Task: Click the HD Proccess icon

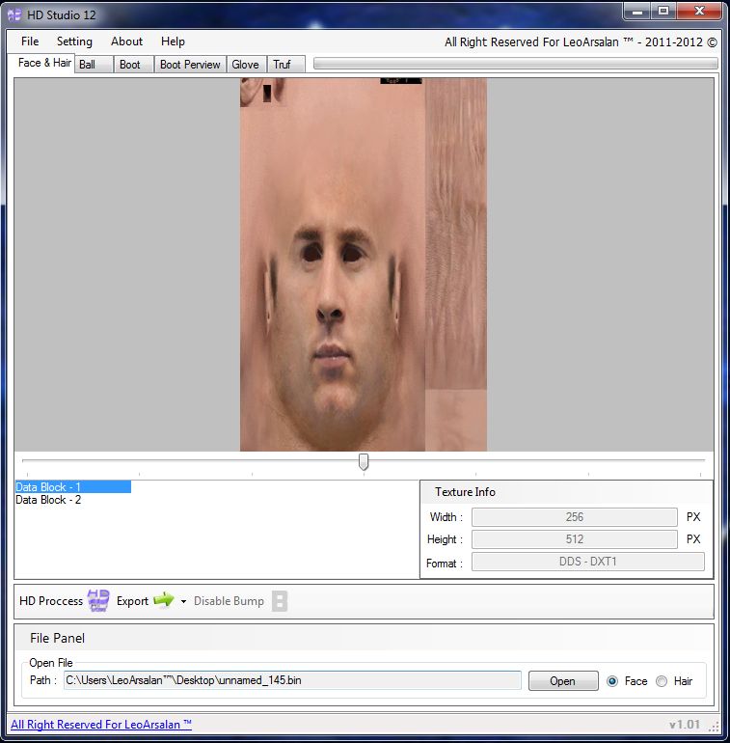Action: coord(98,600)
